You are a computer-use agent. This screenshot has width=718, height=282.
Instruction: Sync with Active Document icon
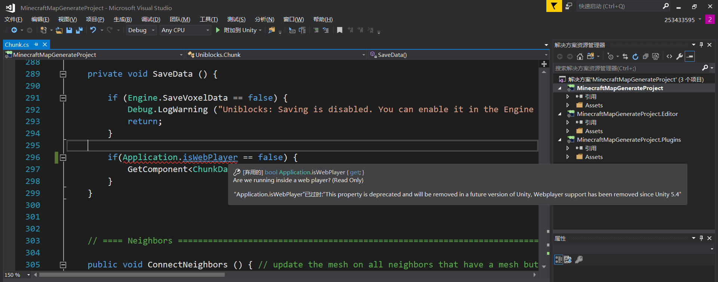click(625, 56)
